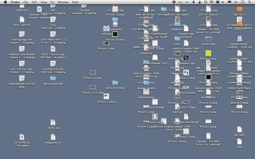This screenshot has height=159, width=255.
Task: Select the api todo file icon
Action: (x=239, y=129)
